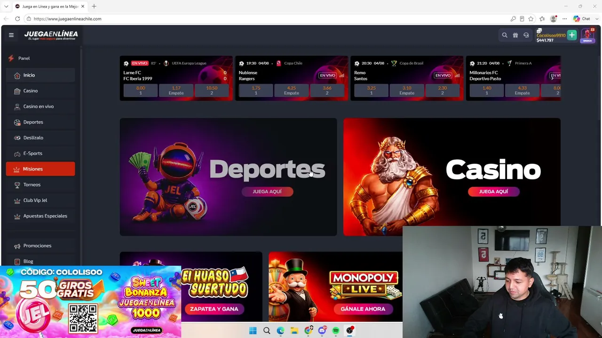
Task: Open the Monopoly Live promo card
Action: pyautogui.click(x=335, y=287)
